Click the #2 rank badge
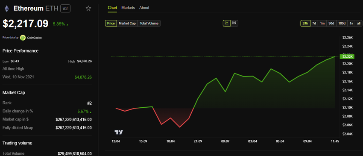 click(x=65, y=9)
